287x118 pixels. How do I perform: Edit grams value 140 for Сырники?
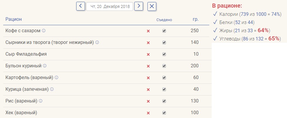click(x=195, y=42)
